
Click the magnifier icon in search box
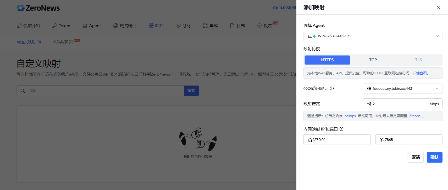23,91
